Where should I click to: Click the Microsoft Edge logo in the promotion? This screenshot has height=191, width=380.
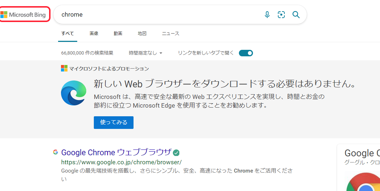pos(74,93)
